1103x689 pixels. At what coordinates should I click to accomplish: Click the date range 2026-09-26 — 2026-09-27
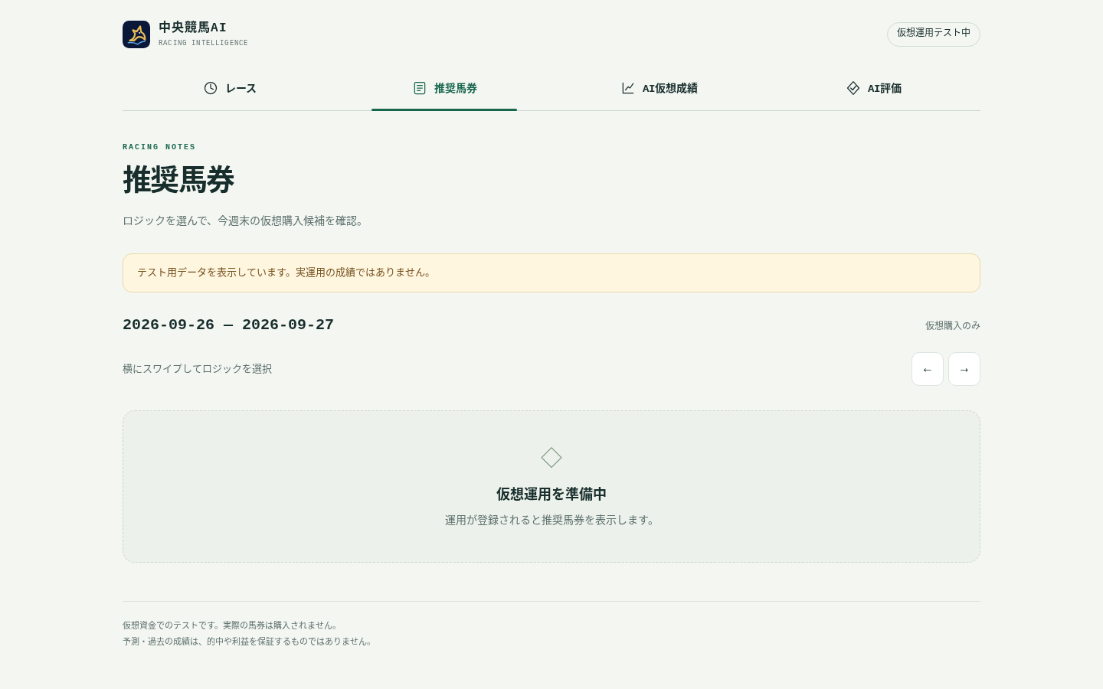pyautogui.click(x=228, y=325)
